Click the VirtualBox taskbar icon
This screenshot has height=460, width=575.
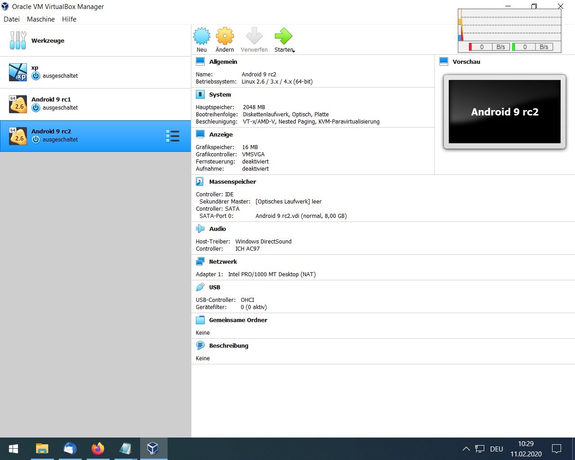point(153,449)
